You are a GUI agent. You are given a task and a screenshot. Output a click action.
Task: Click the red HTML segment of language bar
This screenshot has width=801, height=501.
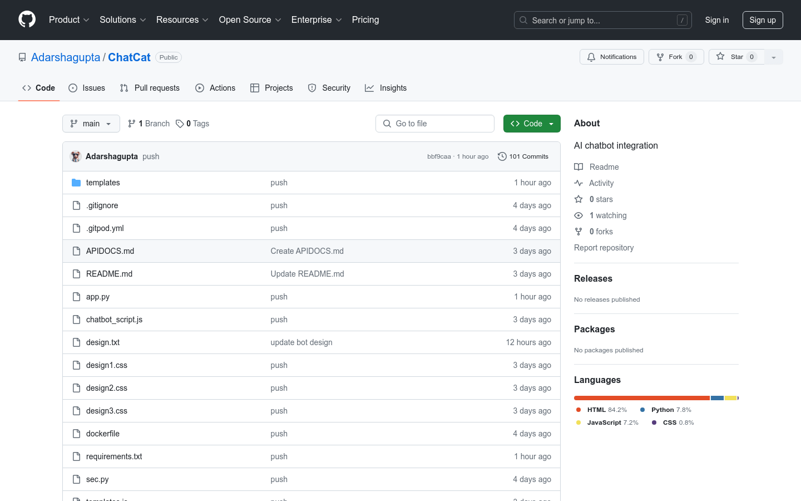[x=642, y=398]
